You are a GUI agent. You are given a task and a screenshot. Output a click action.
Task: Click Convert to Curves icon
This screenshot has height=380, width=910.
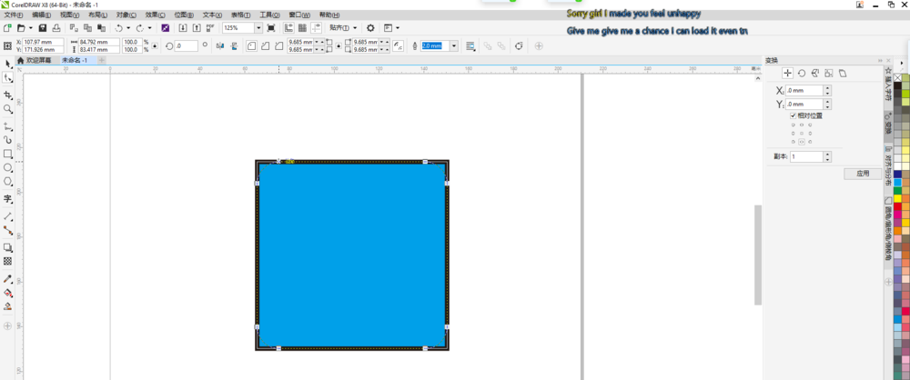coord(520,45)
